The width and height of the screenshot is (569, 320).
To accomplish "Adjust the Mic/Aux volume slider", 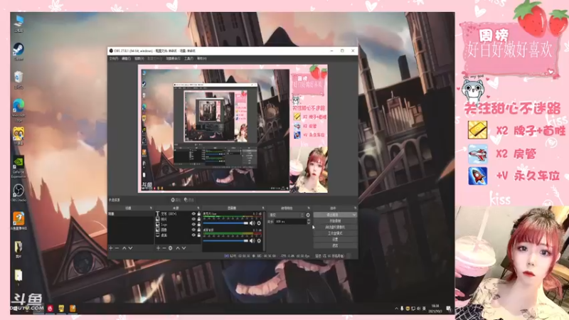I will [225, 223].
